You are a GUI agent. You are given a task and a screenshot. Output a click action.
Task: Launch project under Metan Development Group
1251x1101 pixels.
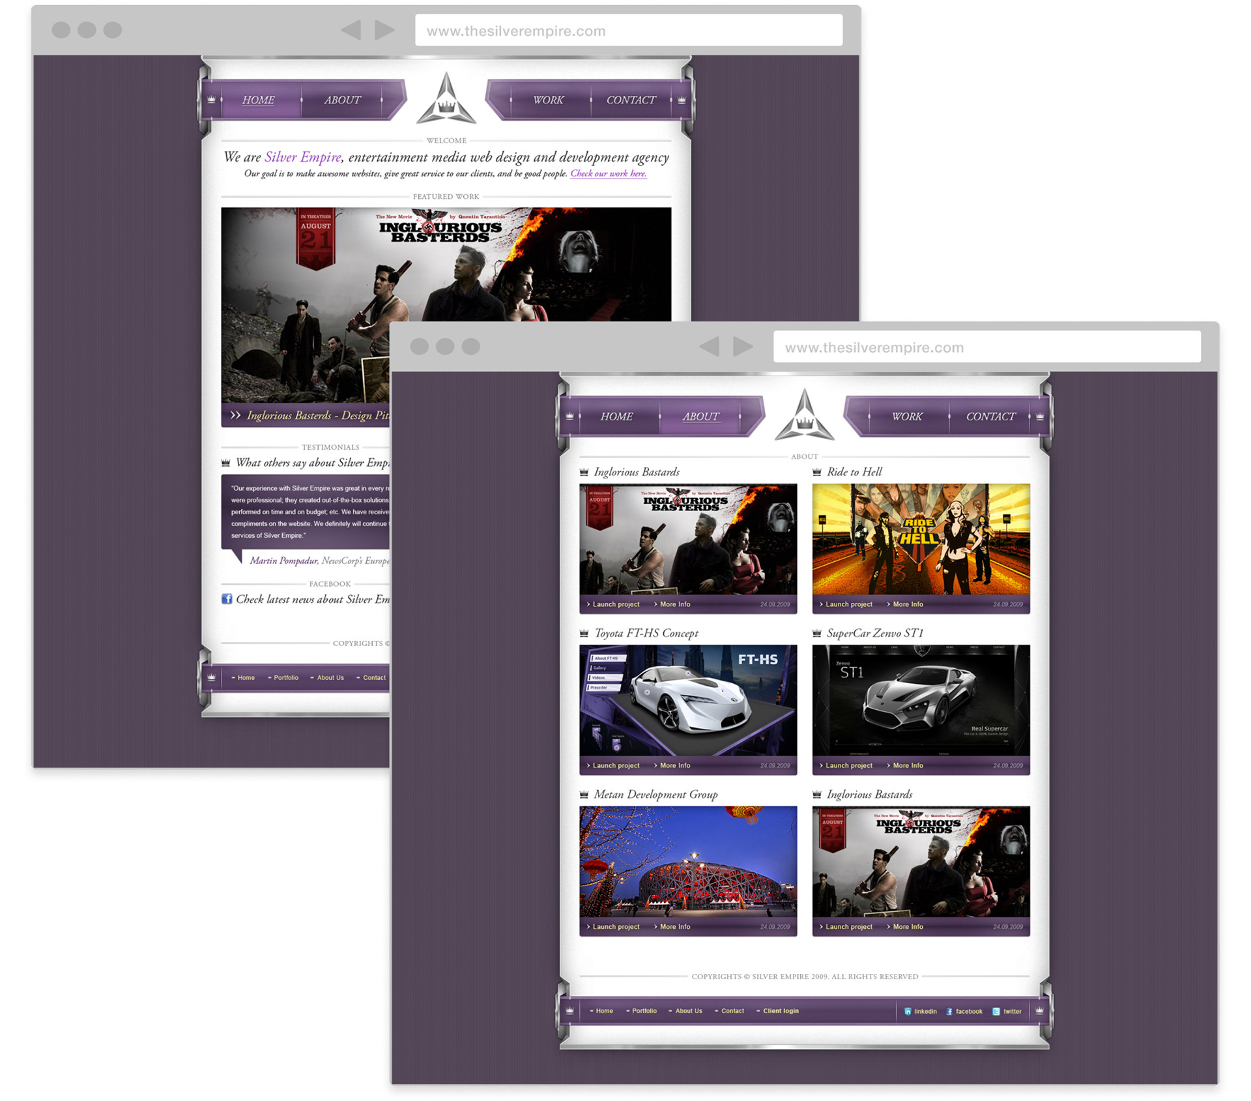pyautogui.click(x=616, y=926)
